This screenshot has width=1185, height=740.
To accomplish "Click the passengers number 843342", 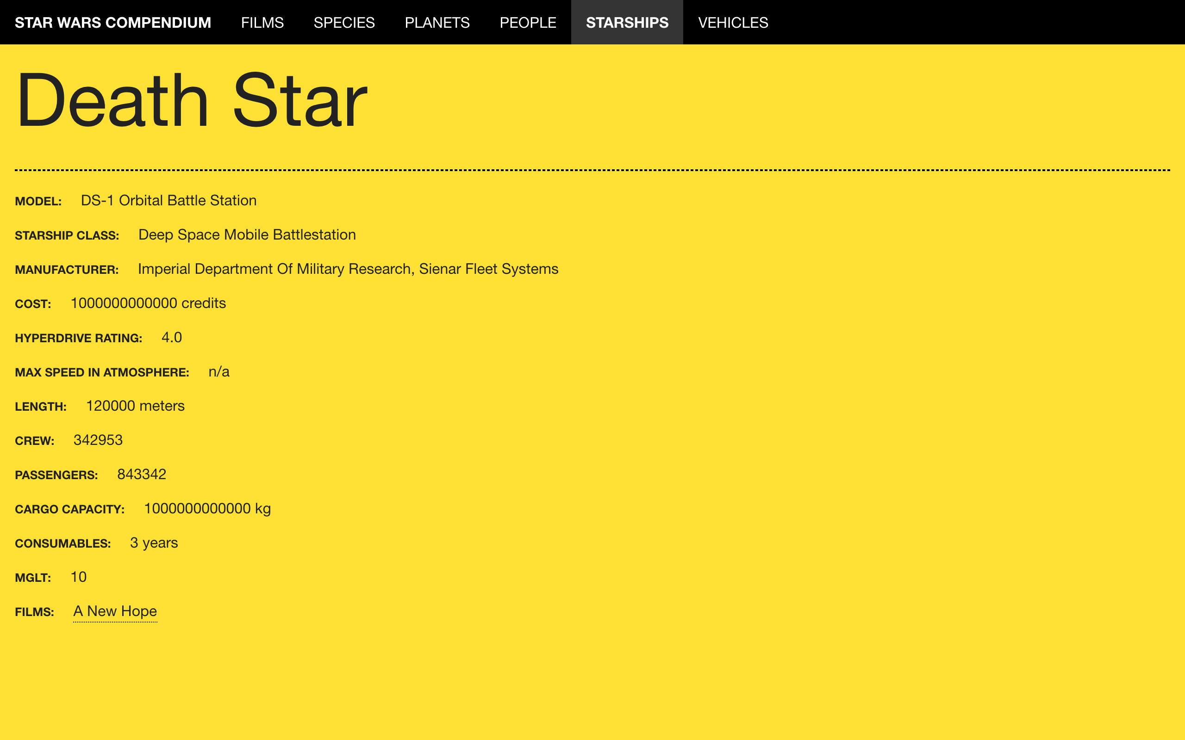I will 142,475.
